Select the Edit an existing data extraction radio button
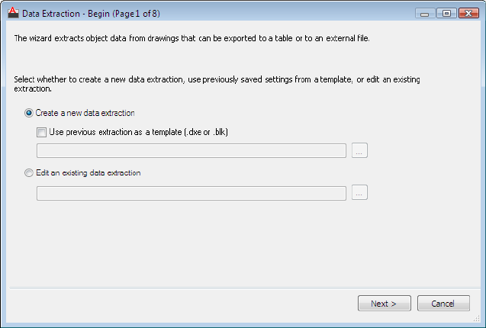Screen dimensions: 486x328 click(29, 173)
